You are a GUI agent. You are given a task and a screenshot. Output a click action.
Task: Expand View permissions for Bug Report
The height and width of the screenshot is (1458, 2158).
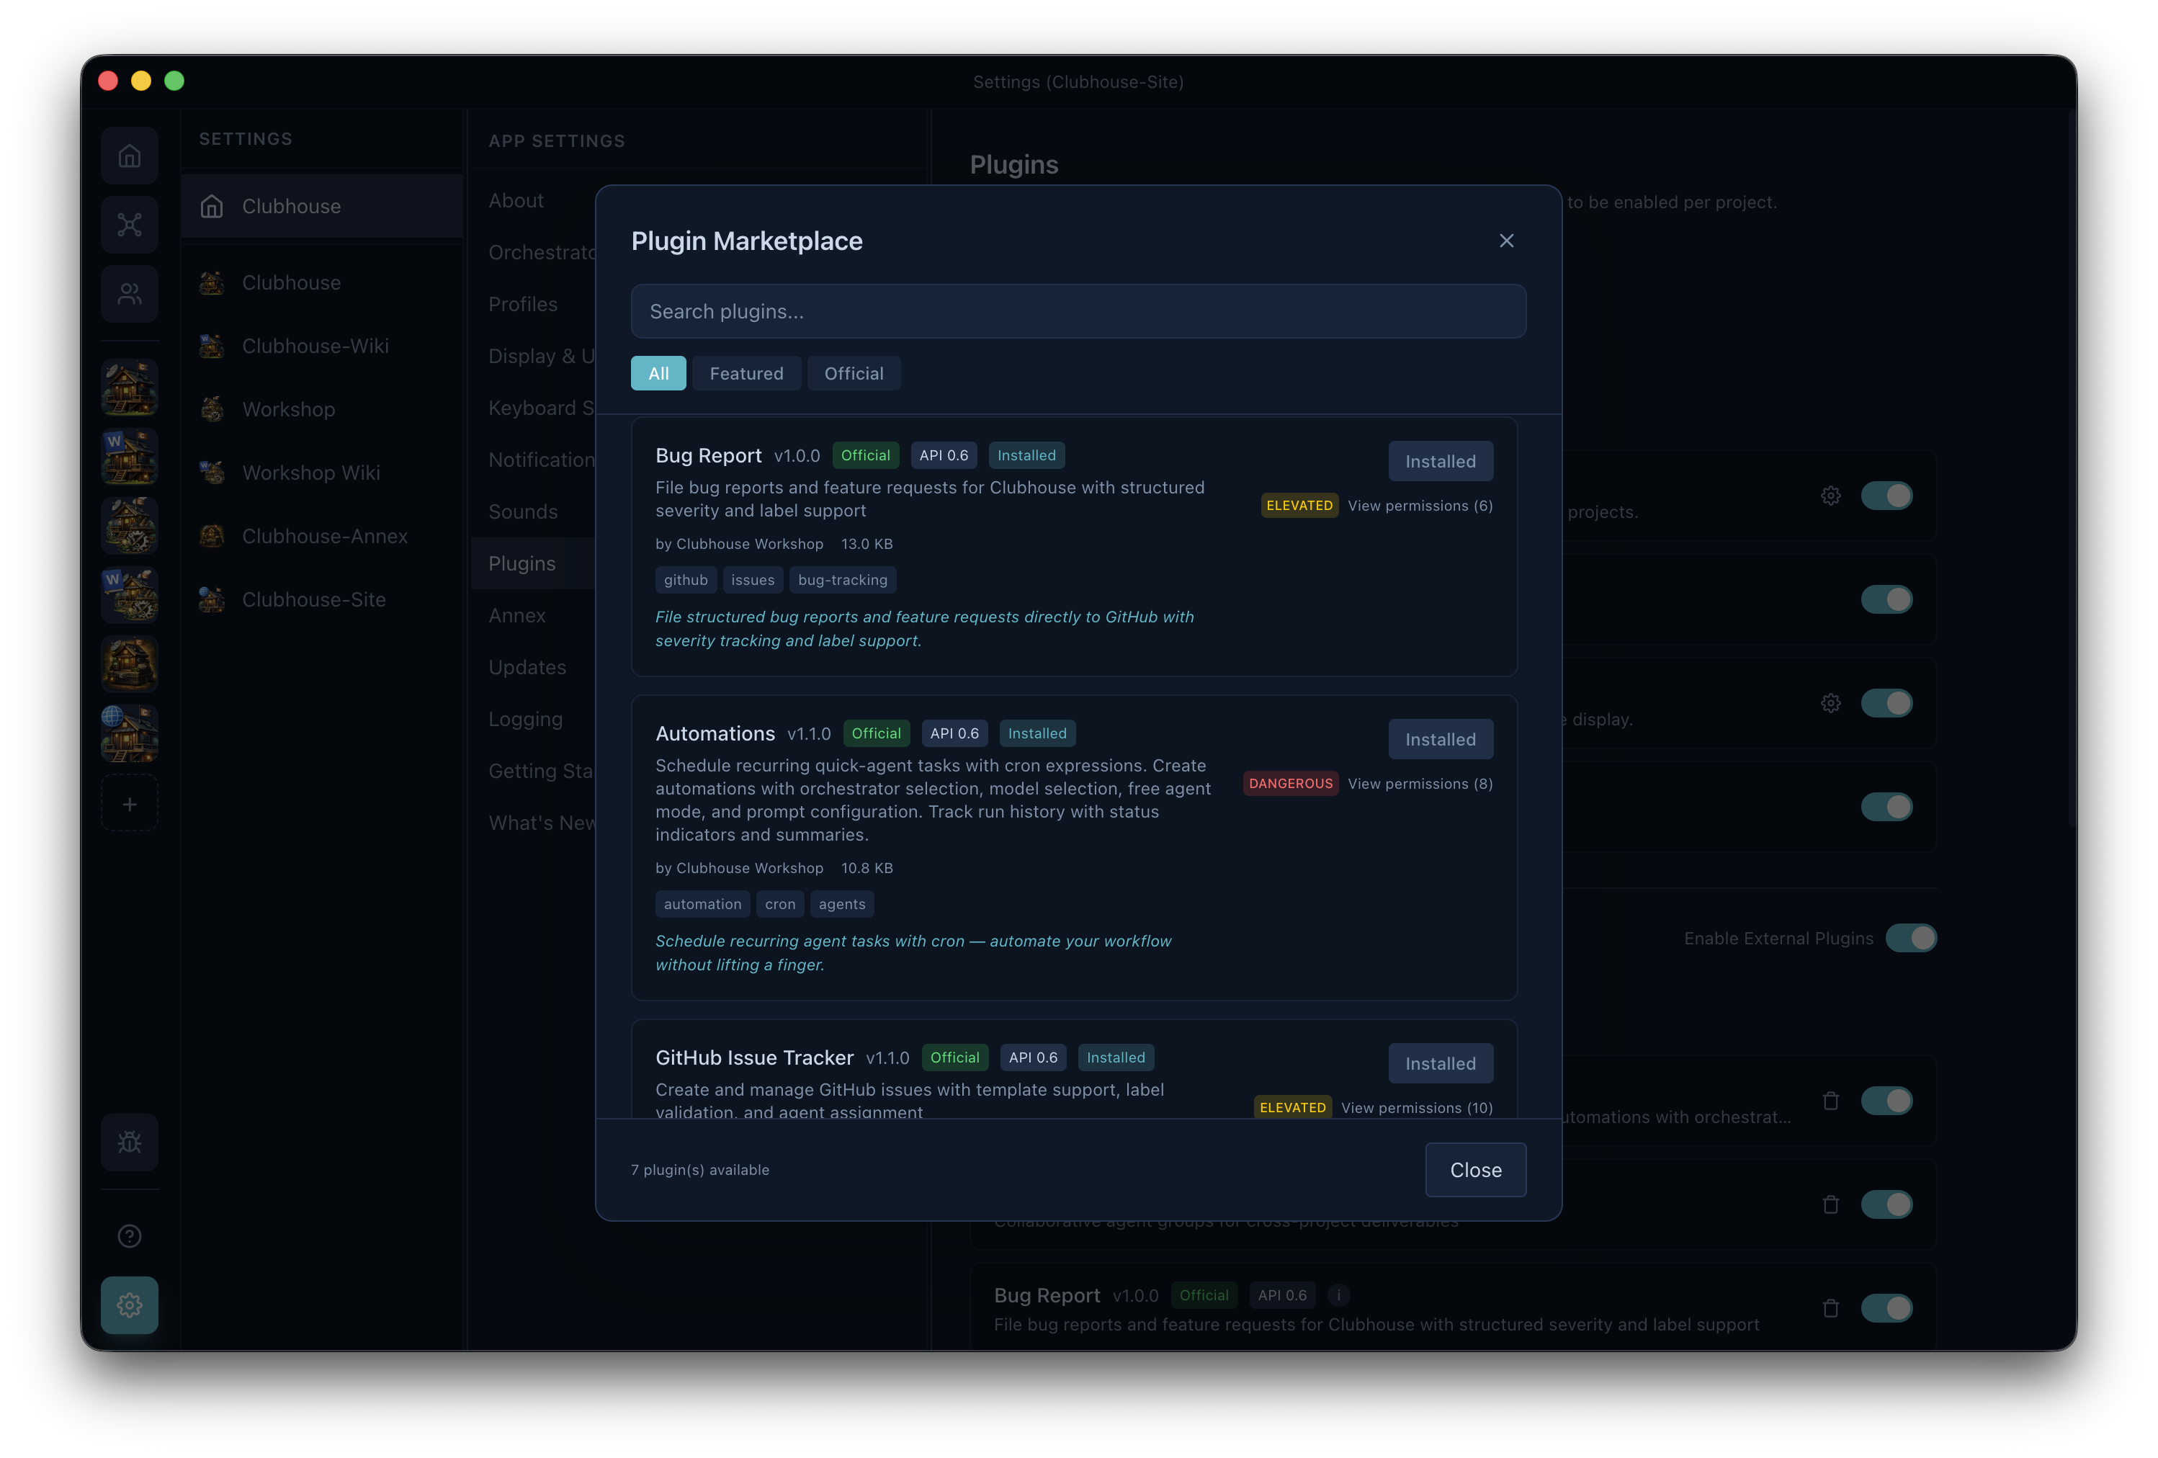point(1420,505)
